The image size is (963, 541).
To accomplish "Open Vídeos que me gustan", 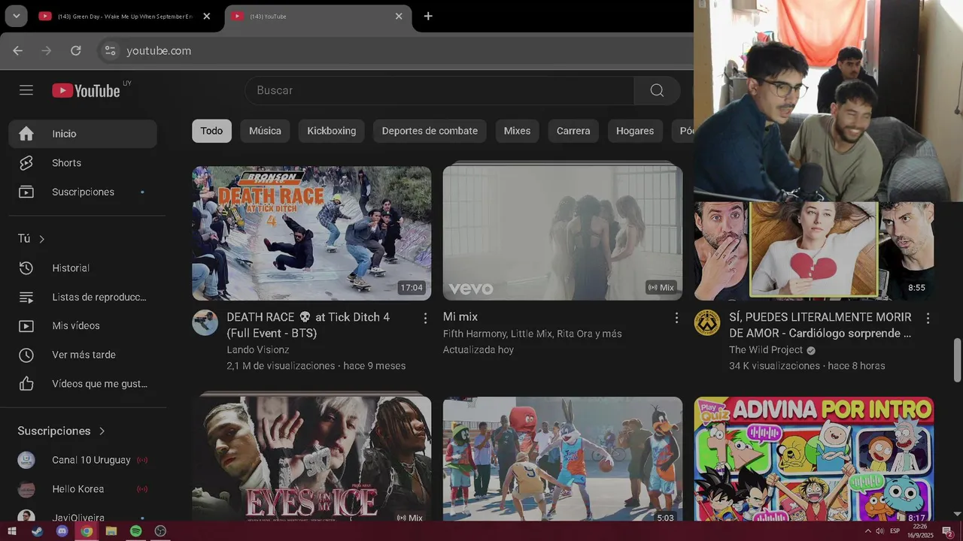I will click(x=83, y=384).
